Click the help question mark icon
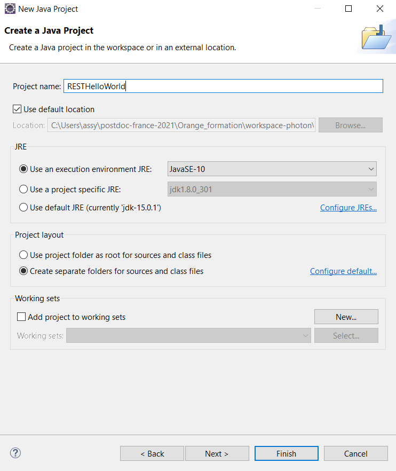The width and height of the screenshot is (396, 471). tap(15, 453)
